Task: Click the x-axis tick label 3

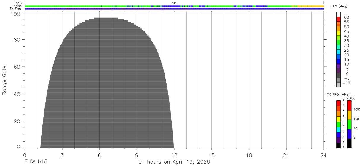Action: pos(62,155)
